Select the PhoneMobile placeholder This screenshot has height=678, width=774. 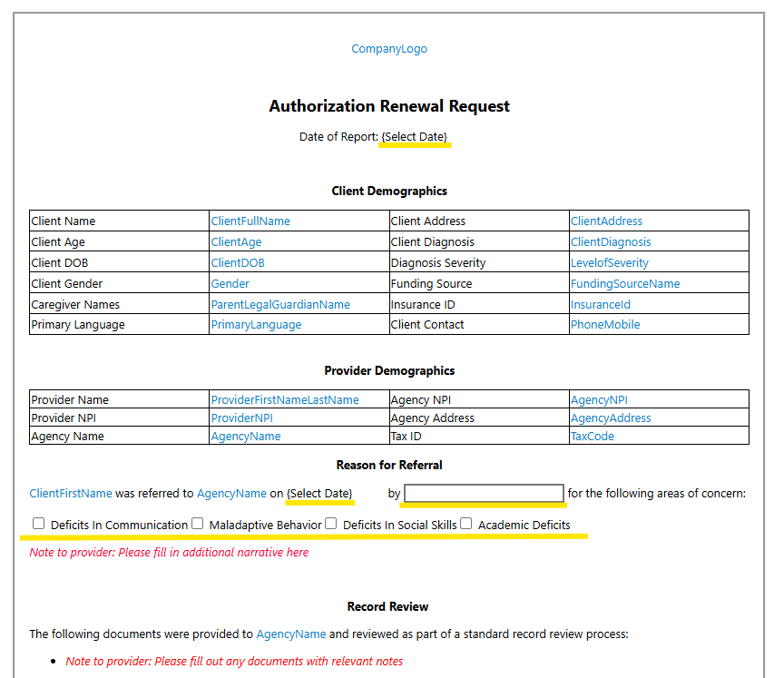click(x=605, y=324)
